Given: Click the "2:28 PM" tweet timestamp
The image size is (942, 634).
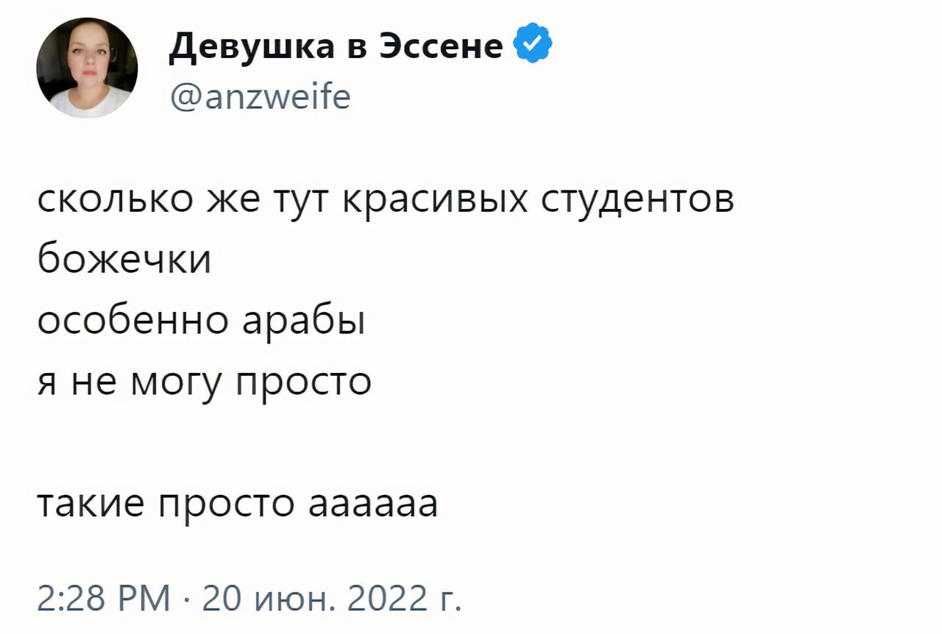Looking at the screenshot, I should (x=103, y=594).
